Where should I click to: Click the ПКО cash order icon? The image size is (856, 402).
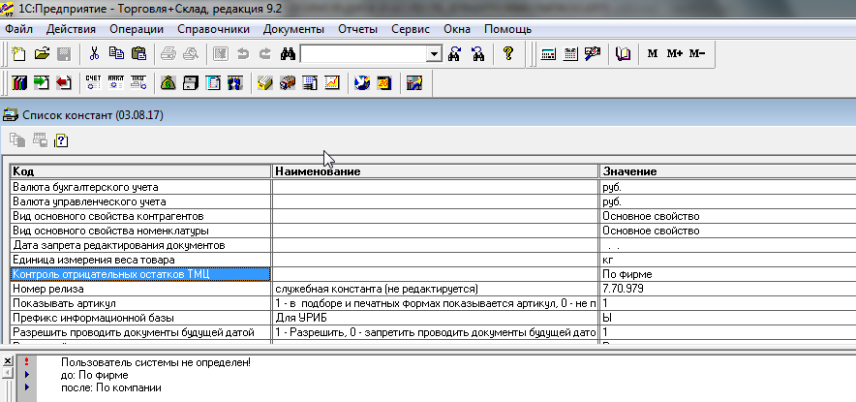click(138, 83)
